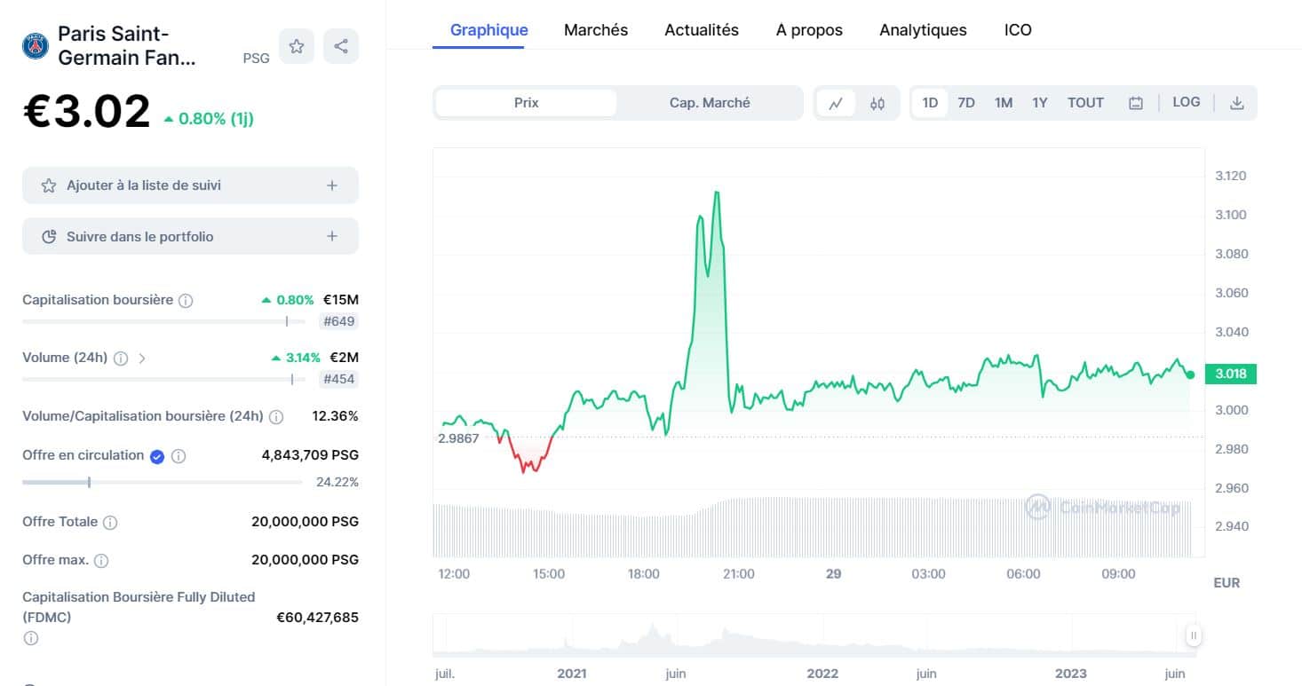The width and height of the screenshot is (1302, 686).
Task: Click the 24.22% circulating supply percentage
Action: point(337,482)
